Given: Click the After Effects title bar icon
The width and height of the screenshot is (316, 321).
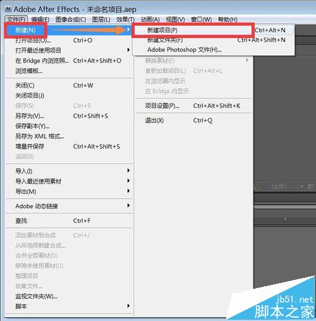Looking at the screenshot, I should click(8, 9).
